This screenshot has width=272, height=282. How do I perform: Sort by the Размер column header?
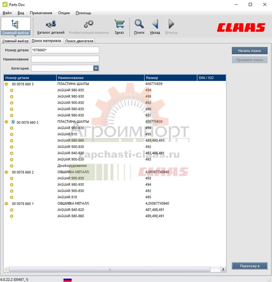click(x=170, y=78)
